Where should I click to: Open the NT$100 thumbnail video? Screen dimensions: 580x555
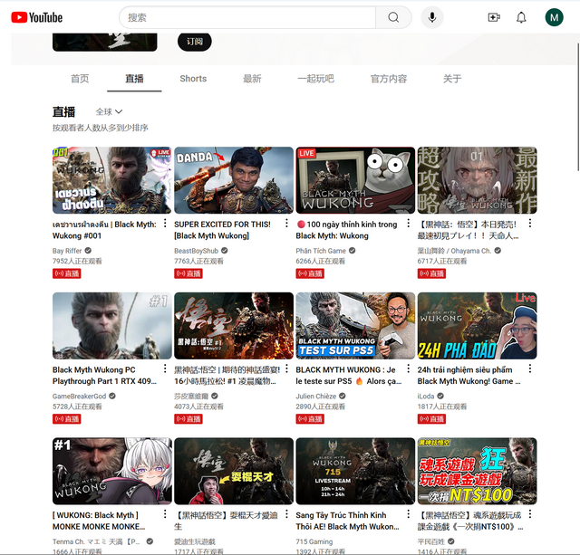tap(478, 471)
